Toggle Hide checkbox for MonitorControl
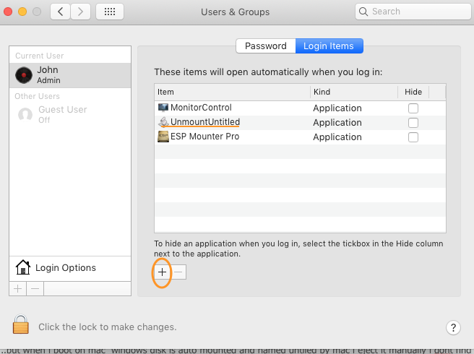Viewport: 474px width, 354px height. [413, 108]
